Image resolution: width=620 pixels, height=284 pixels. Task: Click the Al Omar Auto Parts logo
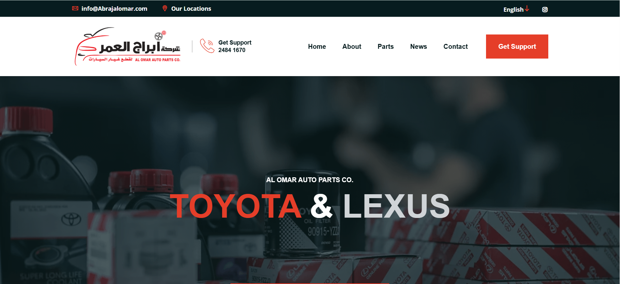(x=127, y=46)
